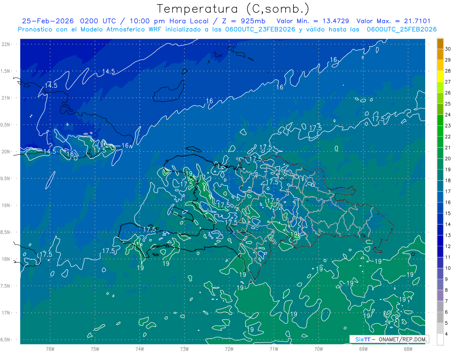The image size is (458, 354).
Task: Select blue legend swatch between 15 and 16
Action: tap(440, 208)
